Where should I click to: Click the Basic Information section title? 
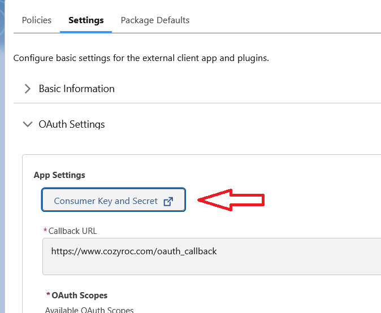pyautogui.click(x=76, y=89)
